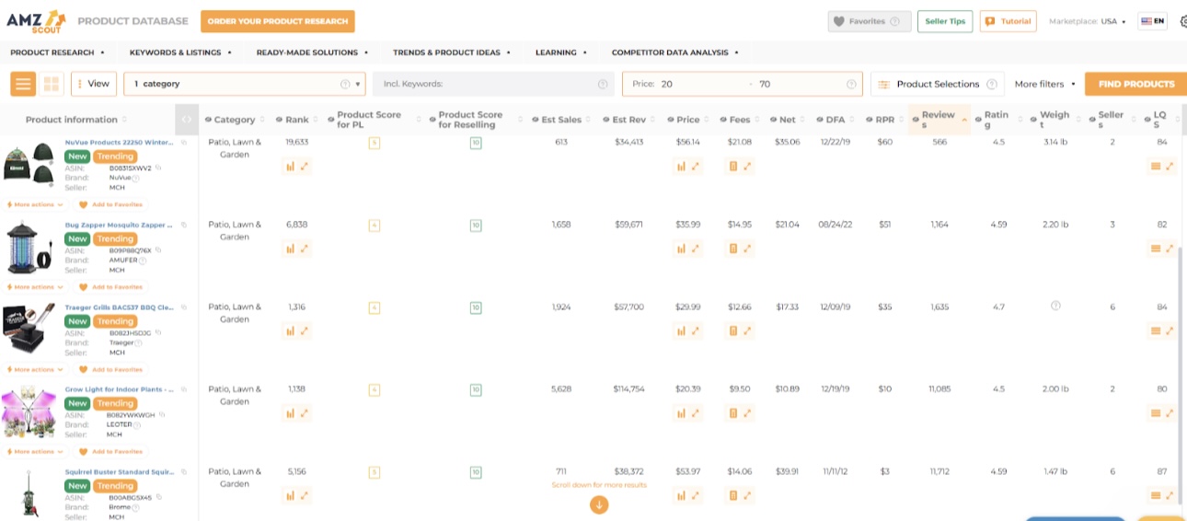Click weight info icon in Traeger row
Screen dimensions: 1187x521
[x=1055, y=306]
